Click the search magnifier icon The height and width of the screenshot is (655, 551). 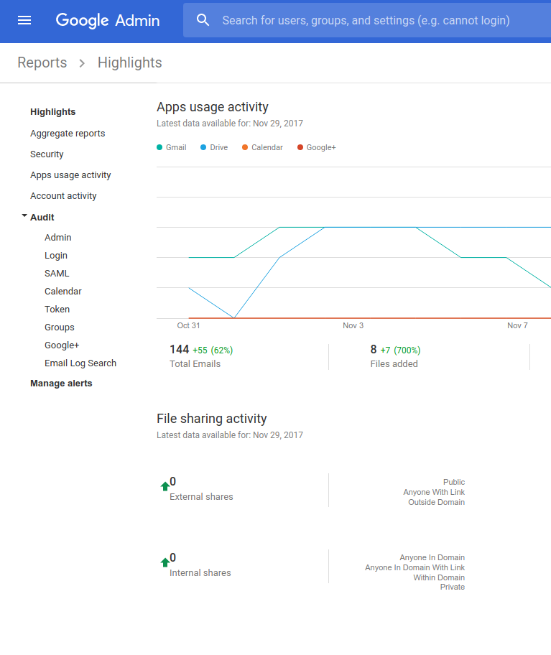(x=203, y=20)
